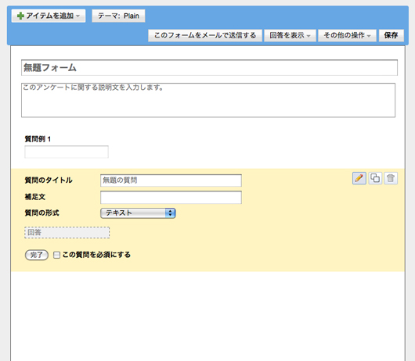The image size is (415, 361).
Task: Click the green plus add-item icon
Action: (20, 16)
